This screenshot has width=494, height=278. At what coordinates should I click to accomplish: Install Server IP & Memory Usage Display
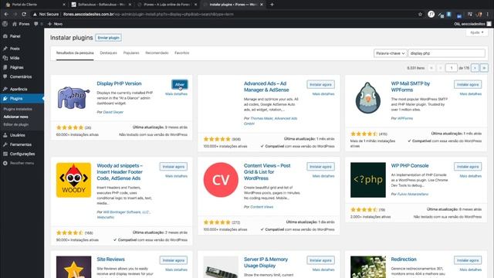(320, 260)
